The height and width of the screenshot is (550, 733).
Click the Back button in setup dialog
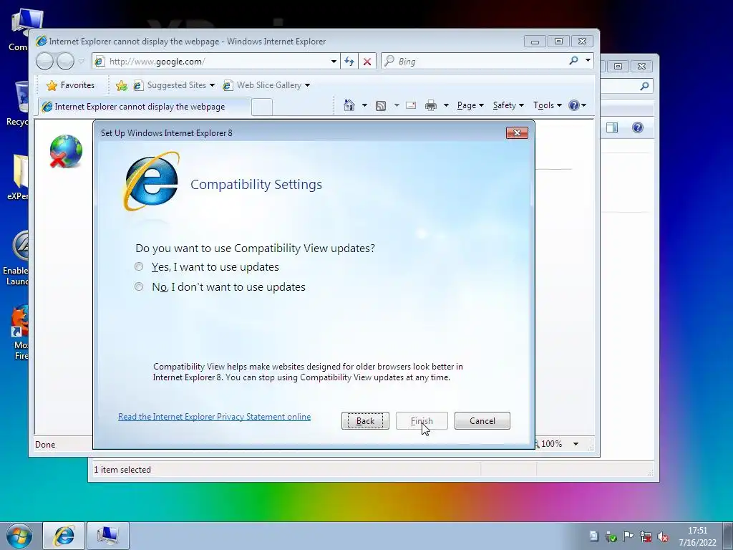(x=365, y=421)
